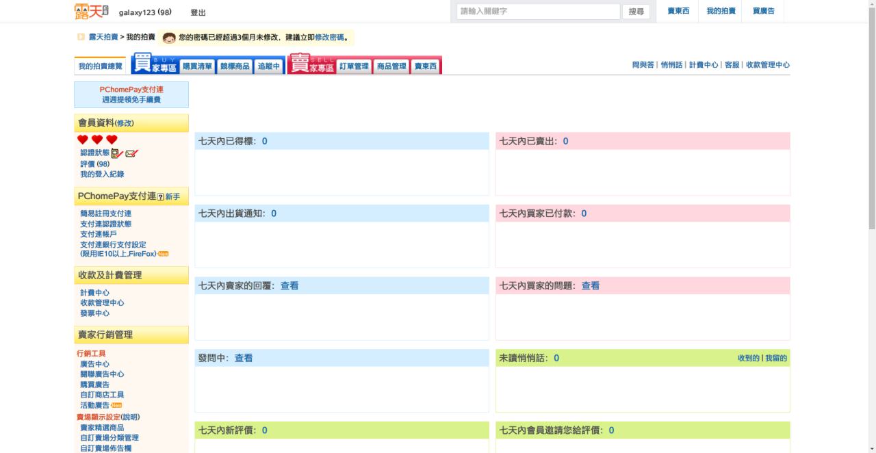
Task: Open the 買家專區 BUY banner
Action: [x=155, y=64]
